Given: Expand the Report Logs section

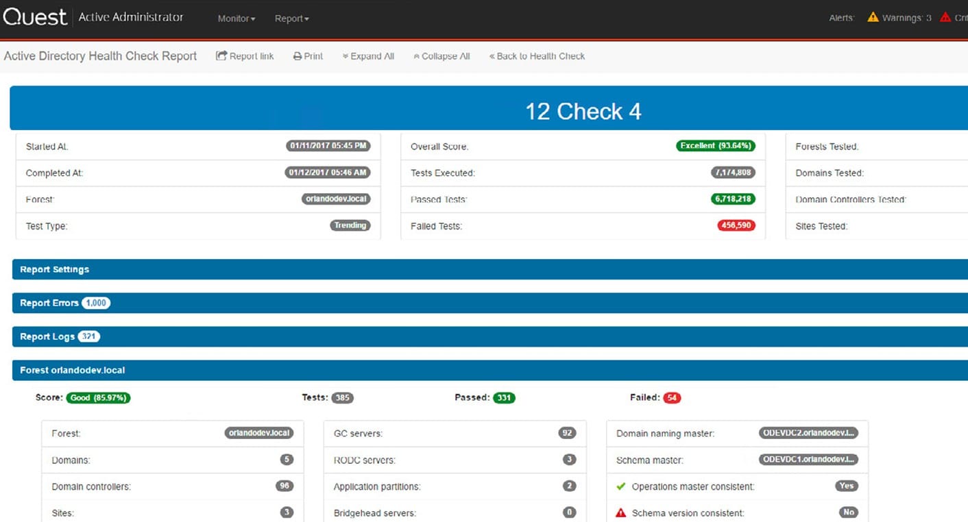Looking at the screenshot, I should click(x=490, y=336).
